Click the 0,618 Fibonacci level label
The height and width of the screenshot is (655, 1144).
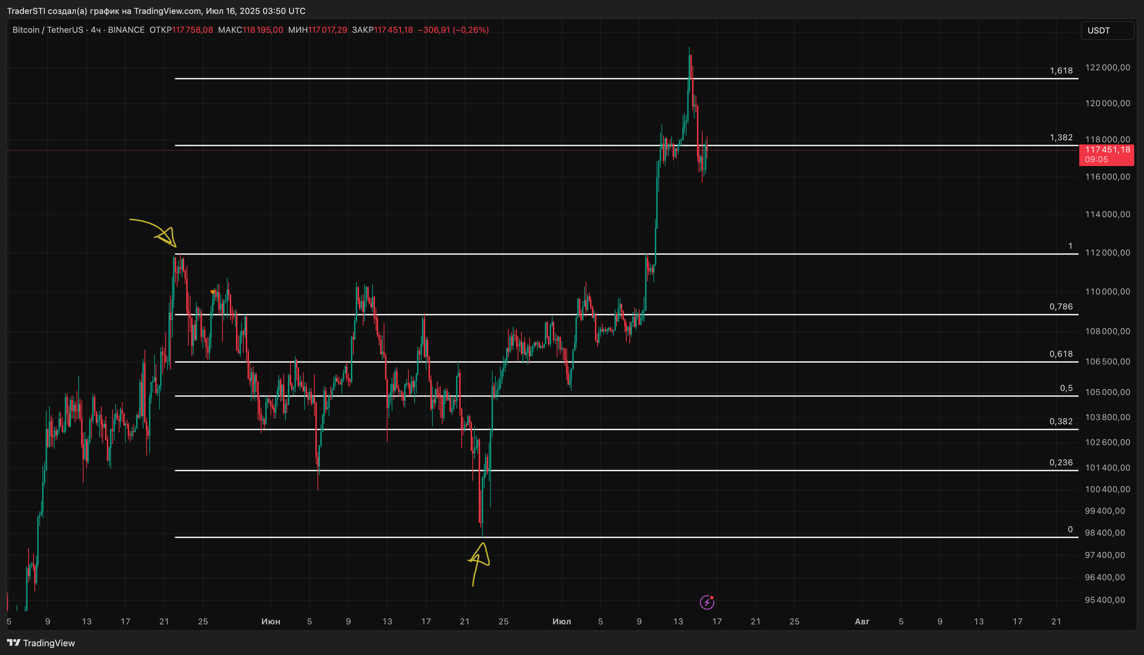pos(1061,354)
